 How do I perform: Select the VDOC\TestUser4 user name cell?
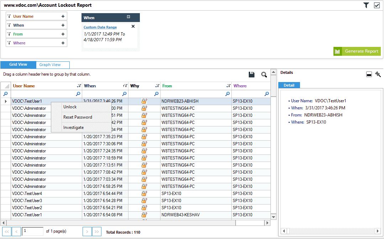click(47, 194)
